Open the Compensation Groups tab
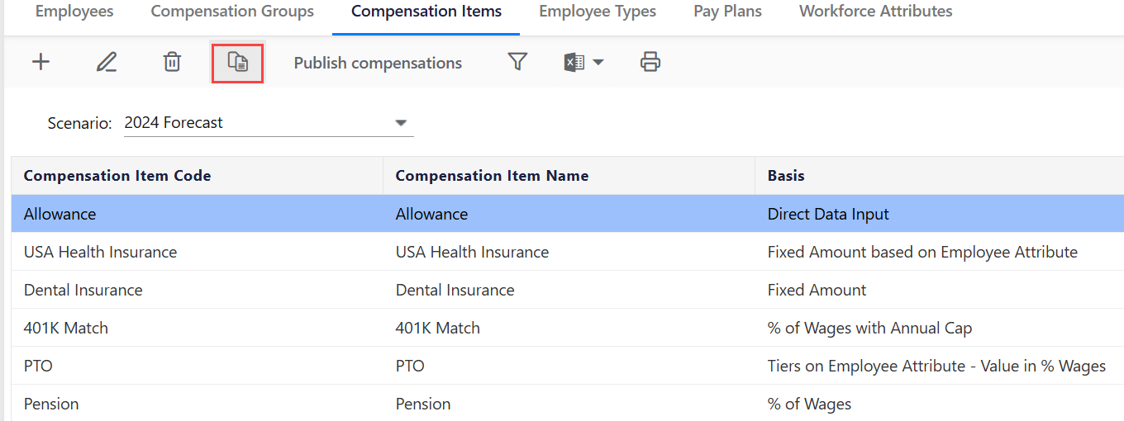The width and height of the screenshot is (1124, 421). pyautogui.click(x=232, y=12)
